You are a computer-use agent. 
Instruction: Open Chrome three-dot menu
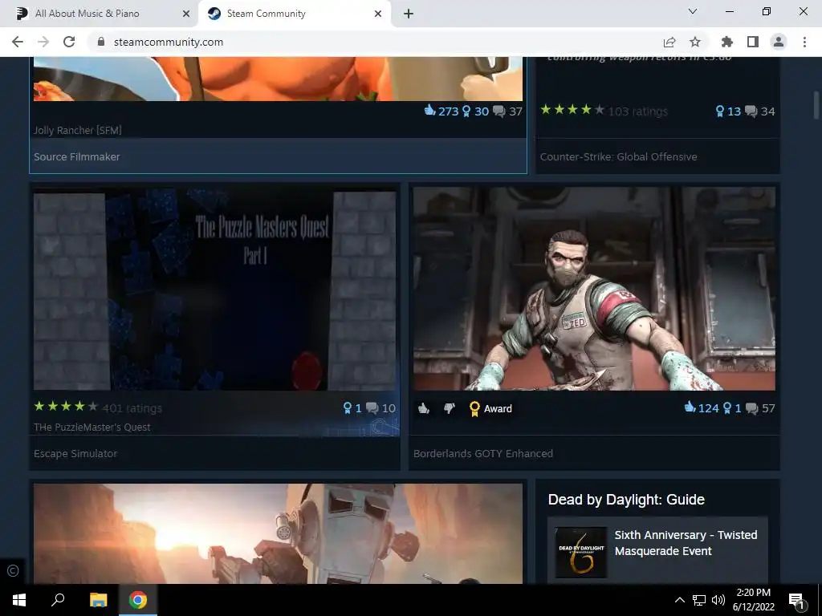[x=804, y=42]
